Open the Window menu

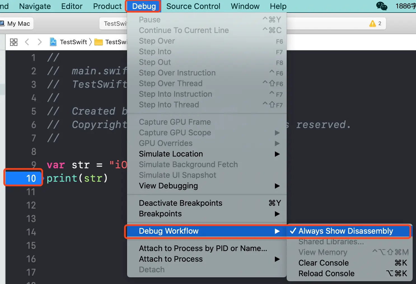pos(245,6)
